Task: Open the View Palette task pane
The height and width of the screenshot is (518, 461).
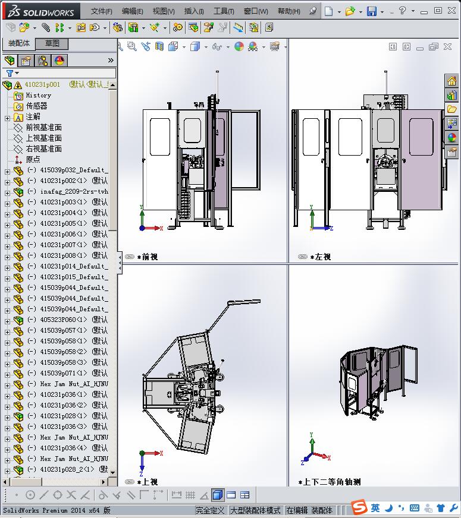Action: [451, 124]
